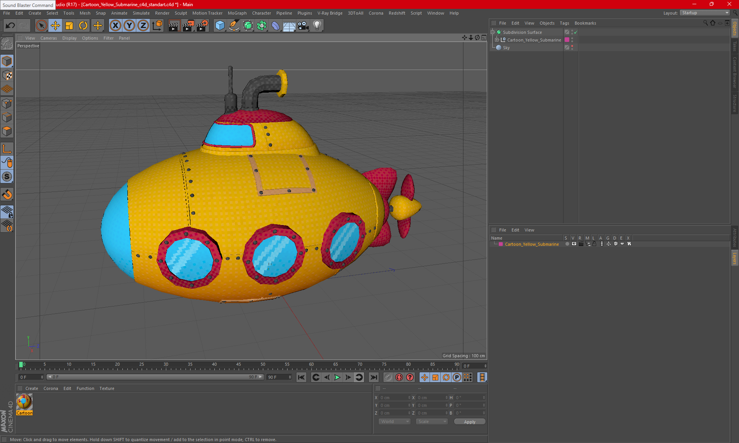The image size is (739, 443).
Task: Open the Object Manager Tags menu
Action: pos(564,23)
